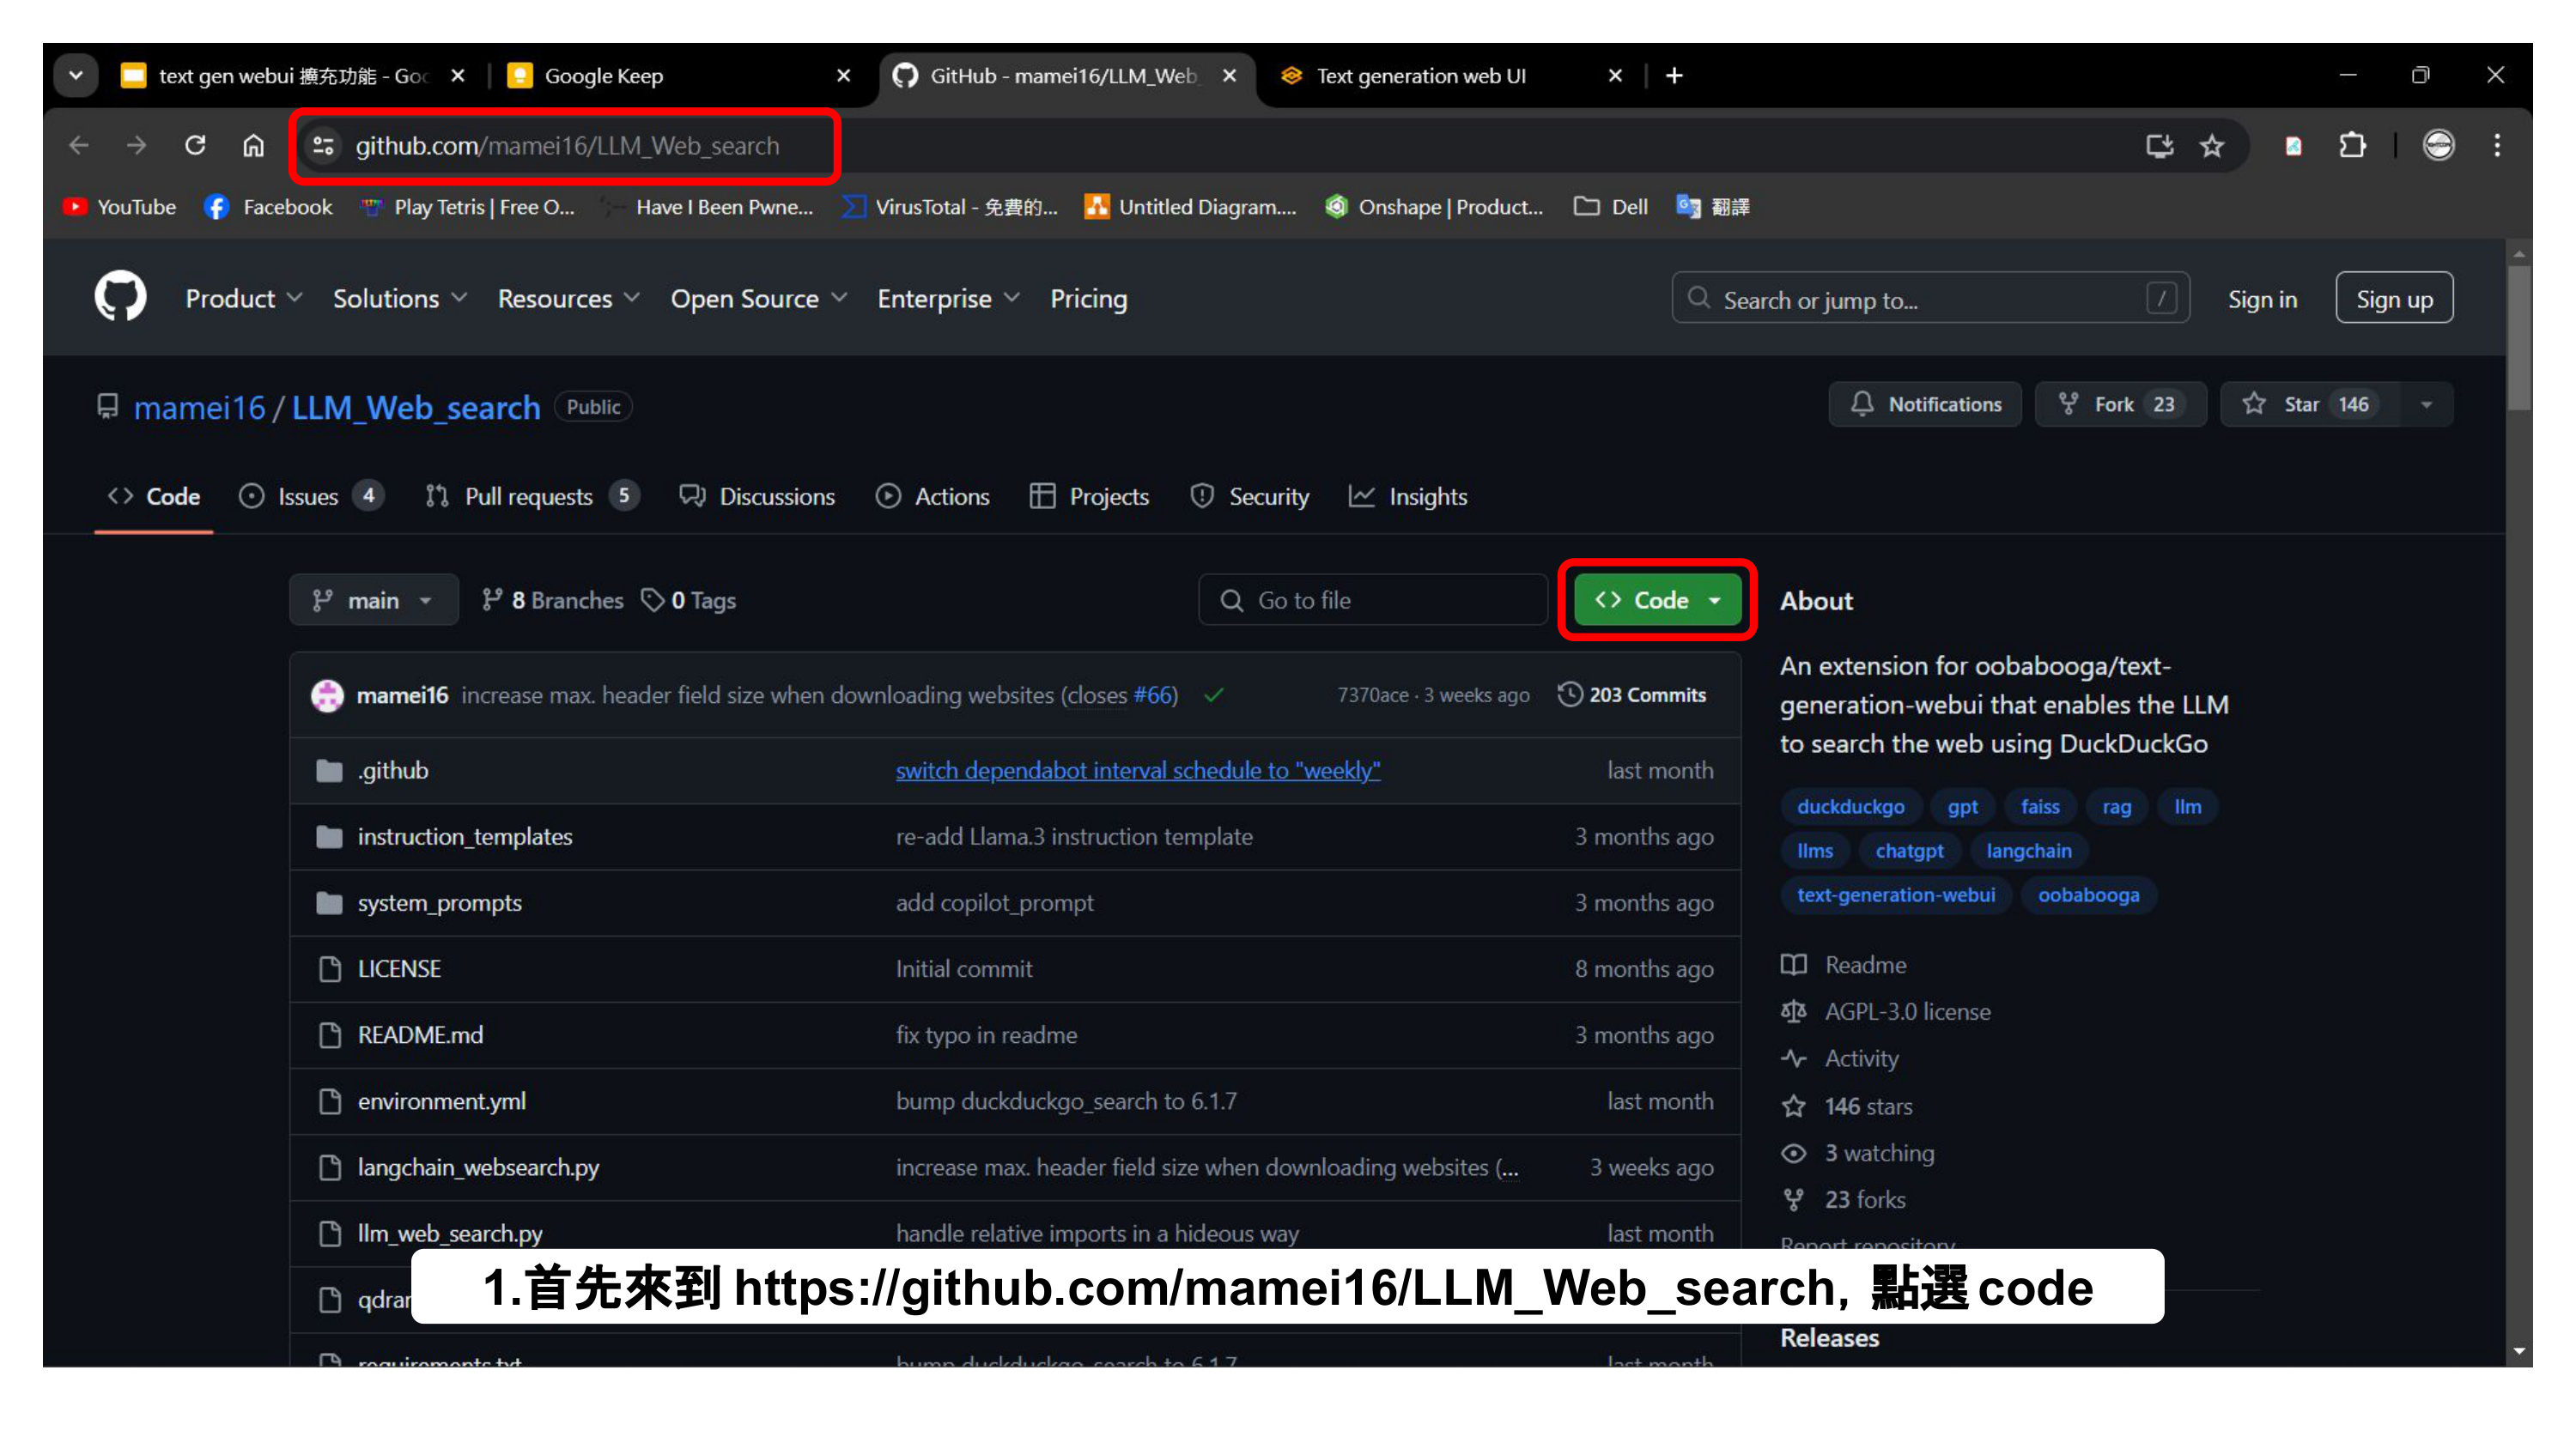Open a new browser tab

[1674, 76]
